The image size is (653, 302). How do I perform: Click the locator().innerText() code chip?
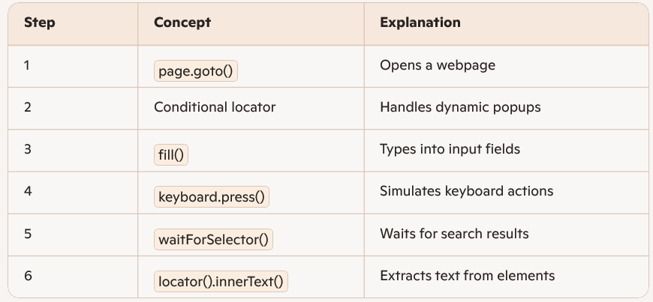(x=221, y=283)
